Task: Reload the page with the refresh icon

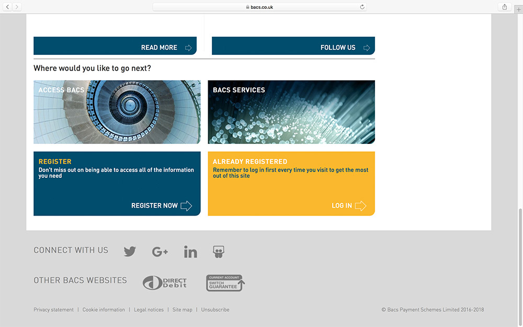Action: click(362, 7)
